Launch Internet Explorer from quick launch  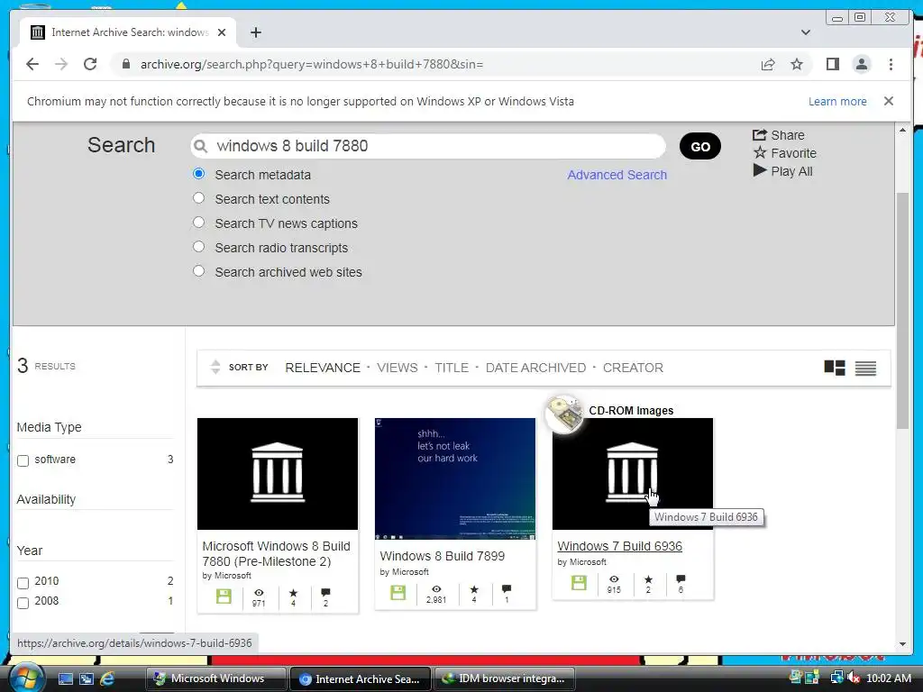pos(107,678)
